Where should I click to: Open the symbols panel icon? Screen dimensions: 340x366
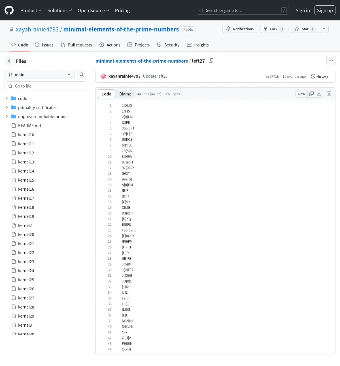(x=329, y=94)
